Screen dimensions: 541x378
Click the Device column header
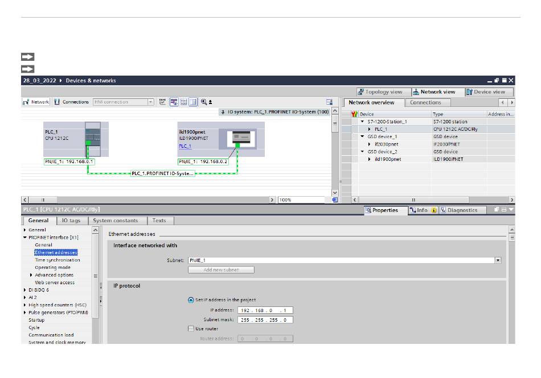tap(395, 114)
